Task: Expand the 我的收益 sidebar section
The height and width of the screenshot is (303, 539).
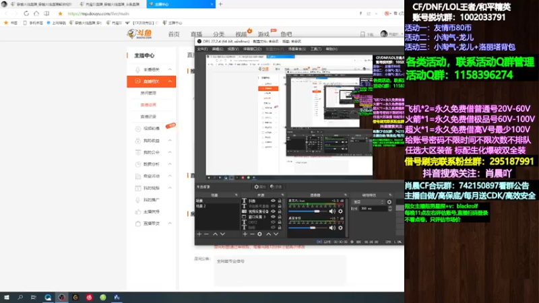Action: pos(170,141)
